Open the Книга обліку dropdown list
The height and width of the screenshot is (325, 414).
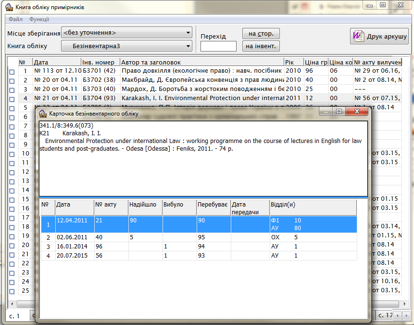pos(188,46)
